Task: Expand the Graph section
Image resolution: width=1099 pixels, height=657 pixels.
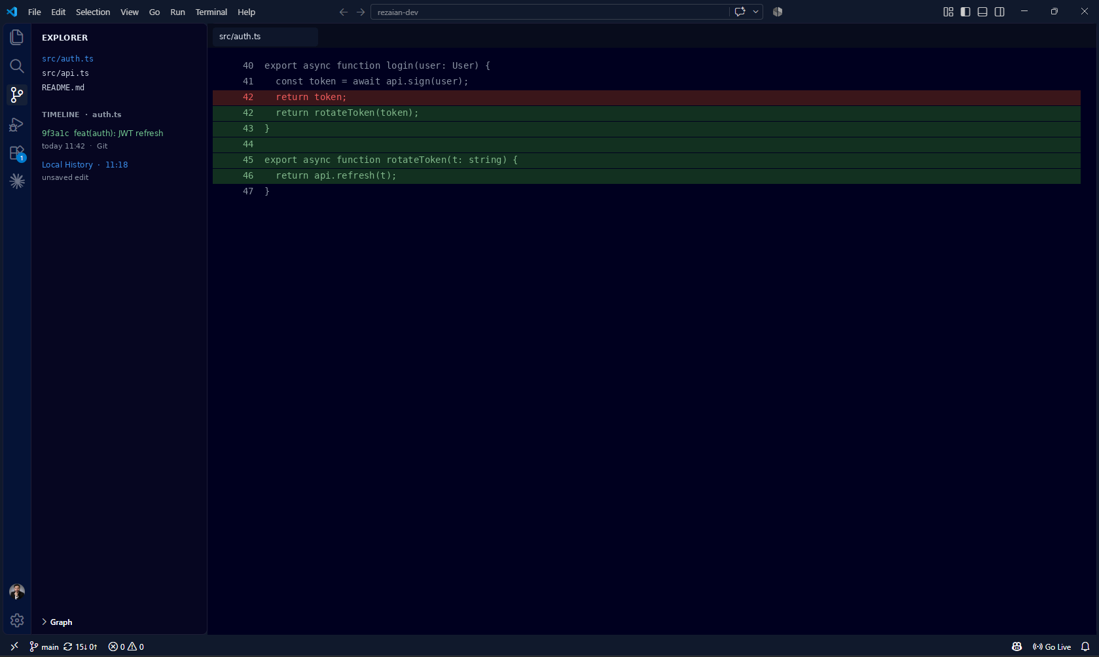Action: point(57,622)
